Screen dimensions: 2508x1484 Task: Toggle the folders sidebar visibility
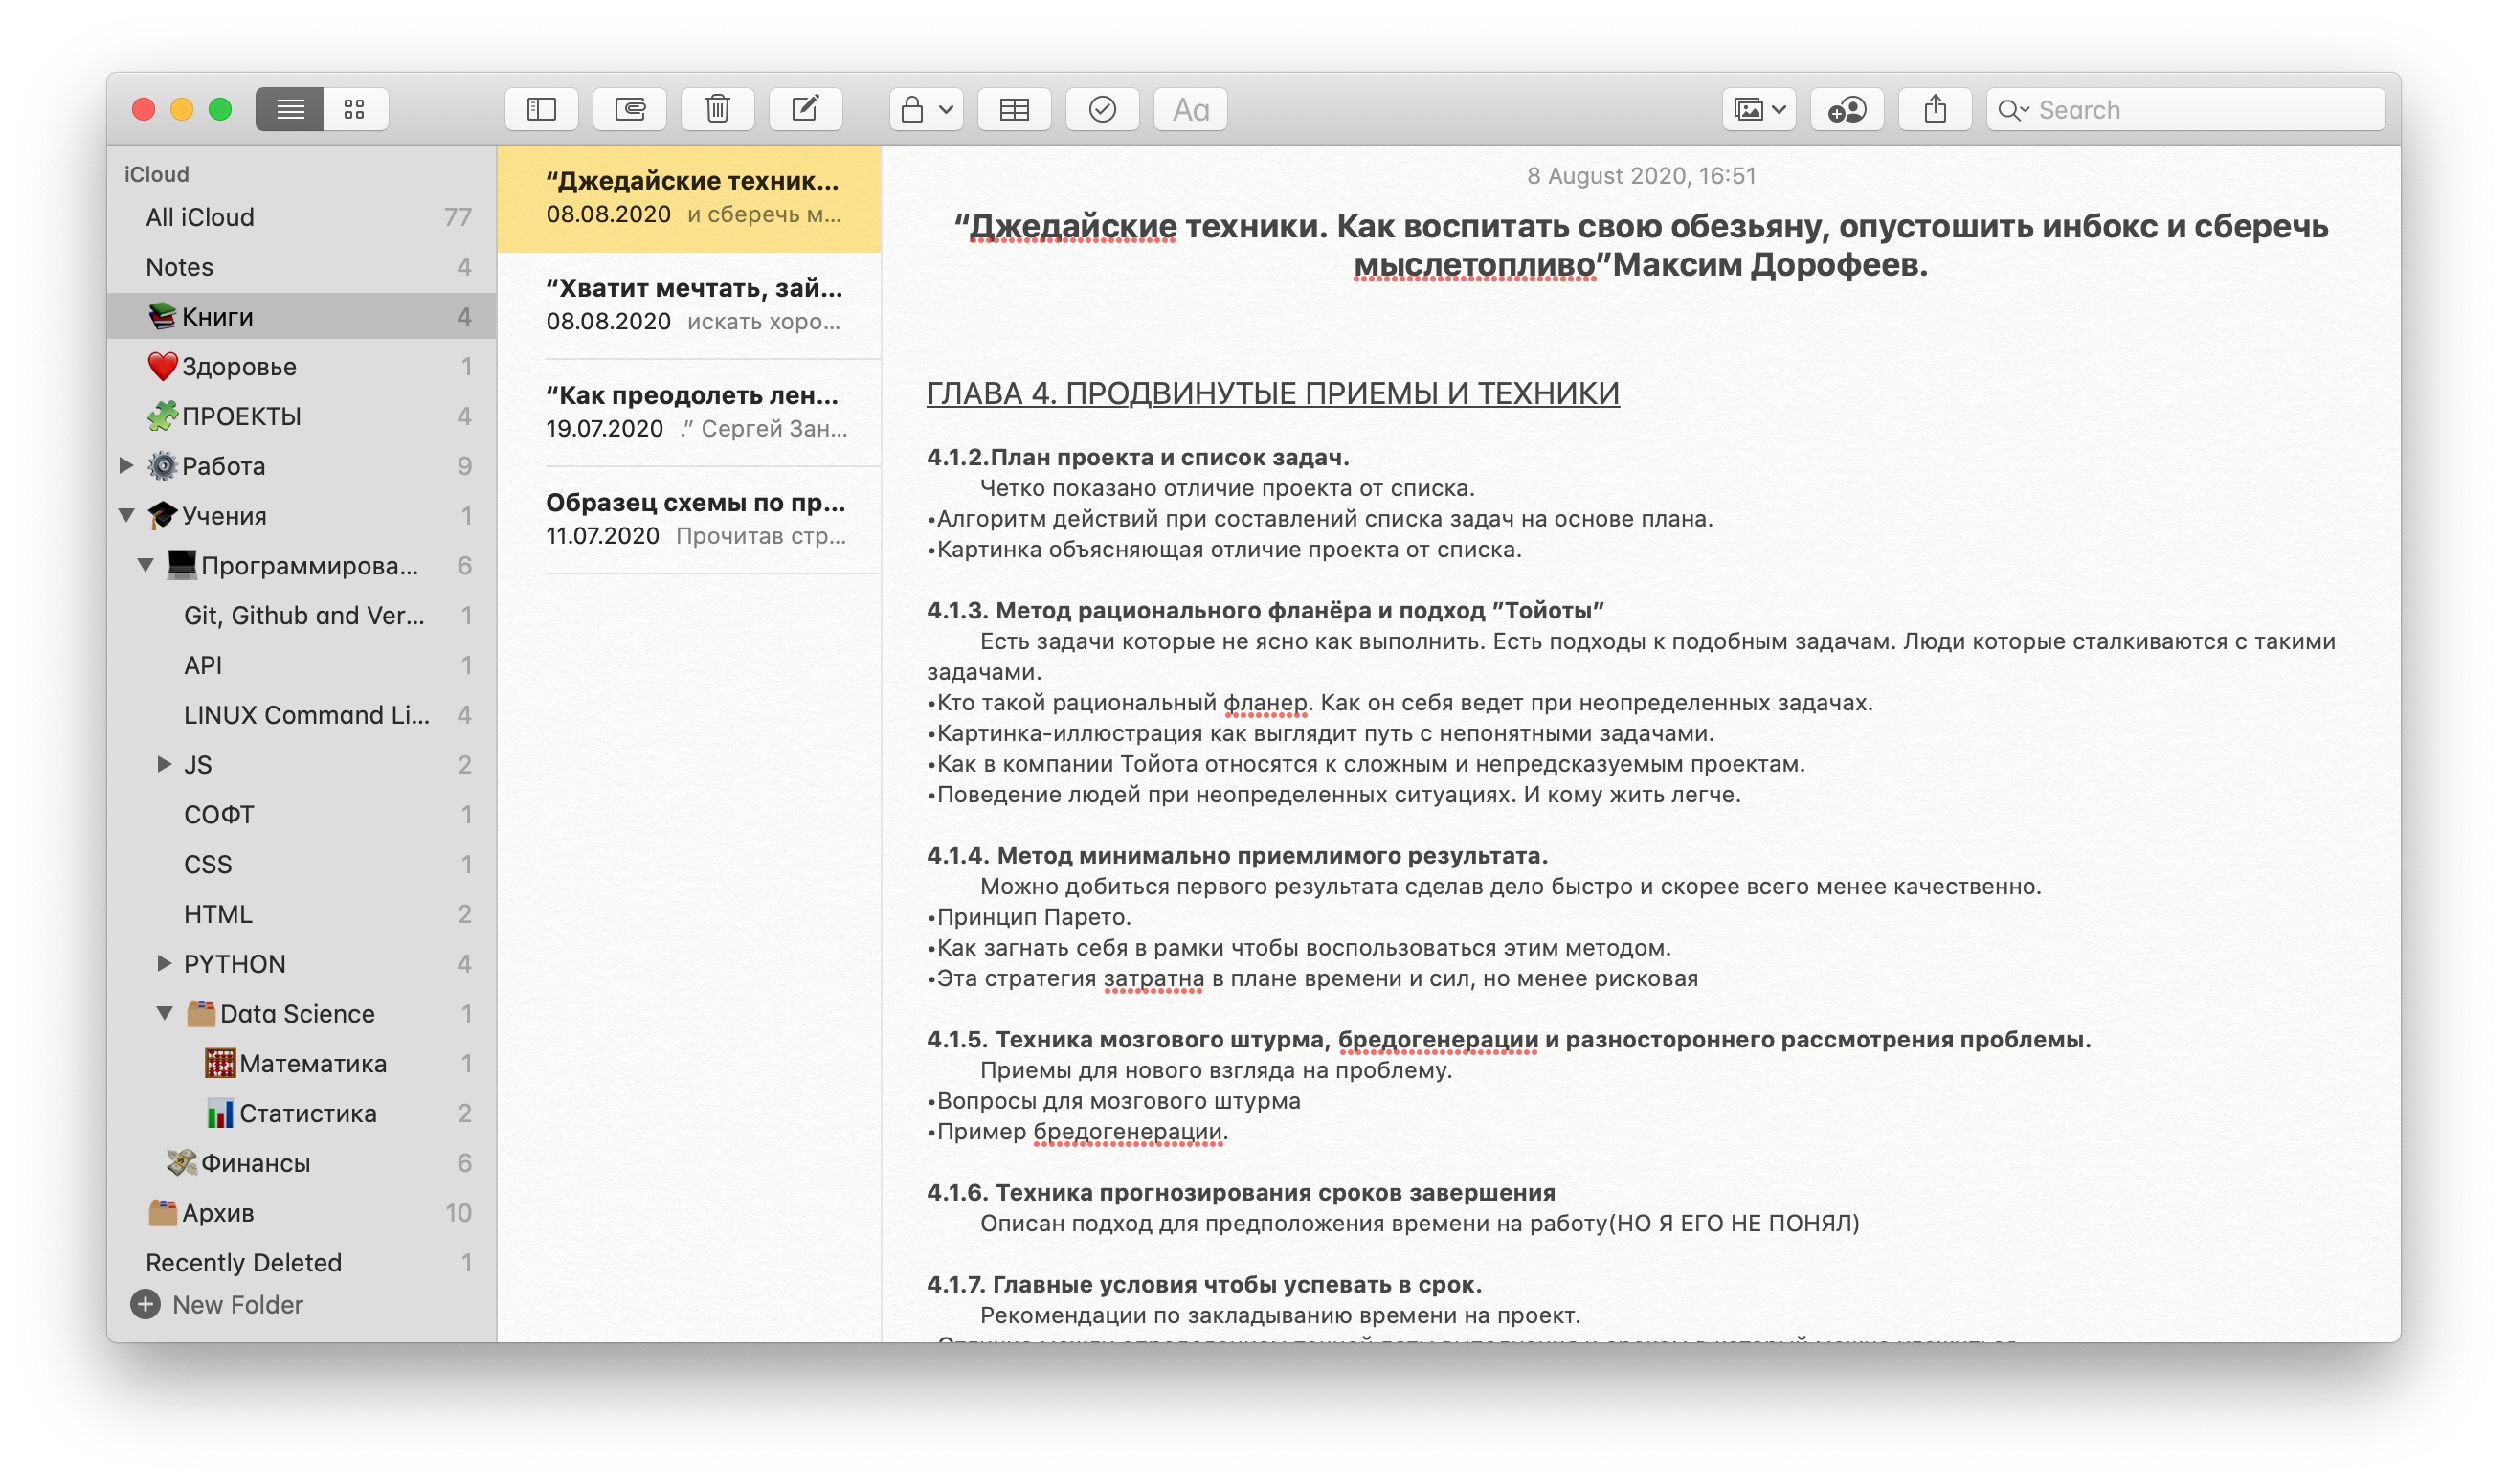(x=541, y=109)
